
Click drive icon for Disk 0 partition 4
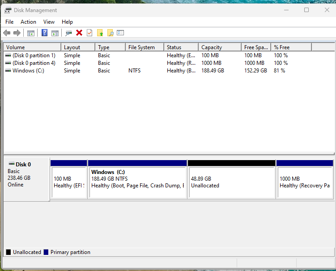tap(8, 63)
